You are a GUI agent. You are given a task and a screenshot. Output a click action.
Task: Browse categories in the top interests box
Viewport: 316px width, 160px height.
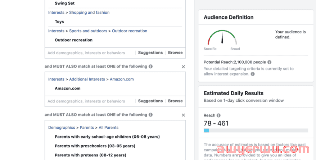[175, 52]
